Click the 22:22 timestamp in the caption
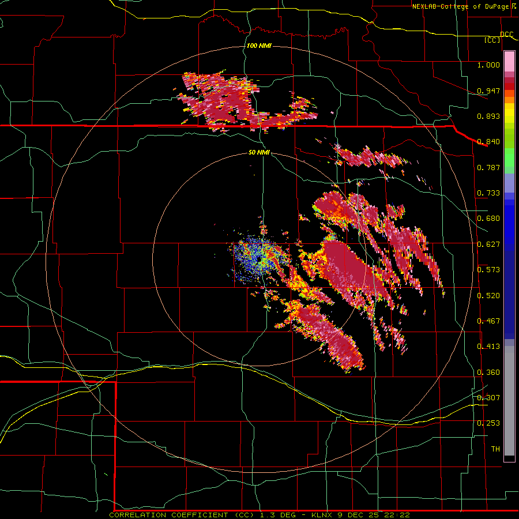Viewport: 519px width, 519px height. pyautogui.click(x=397, y=515)
